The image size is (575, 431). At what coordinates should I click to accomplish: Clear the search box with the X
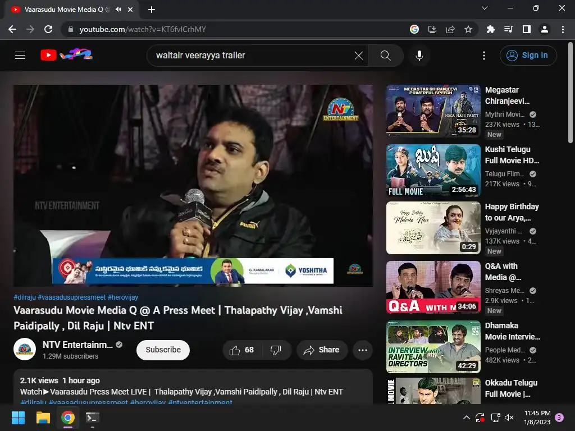pyautogui.click(x=359, y=56)
